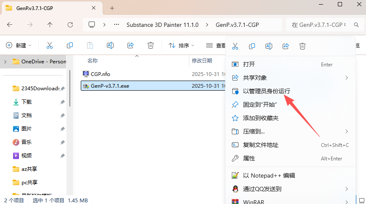Click the Delete trash icon in the context menu
The image size is (366, 204).
(302, 46)
